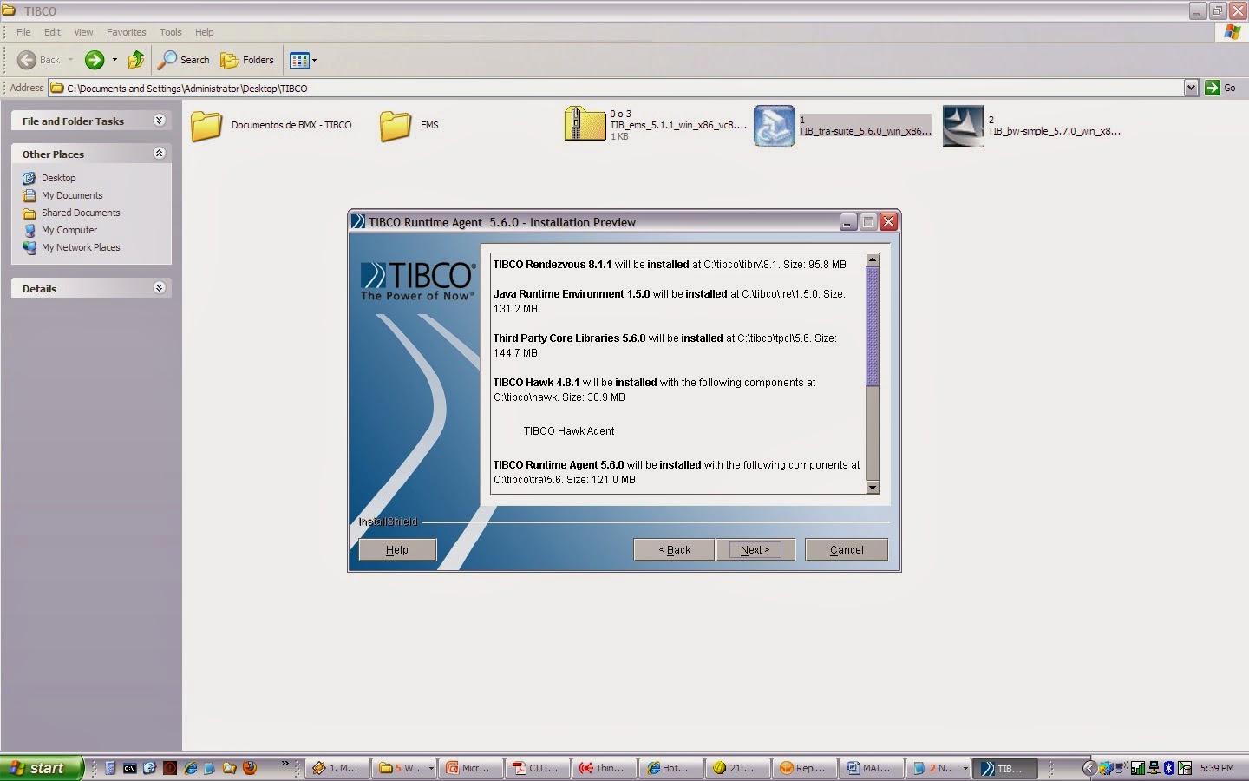Image resolution: width=1249 pixels, height=781 pixels.
Task: Open the TIB_ems_5.1.1 zip archive
Action: [x=584, y=124]
